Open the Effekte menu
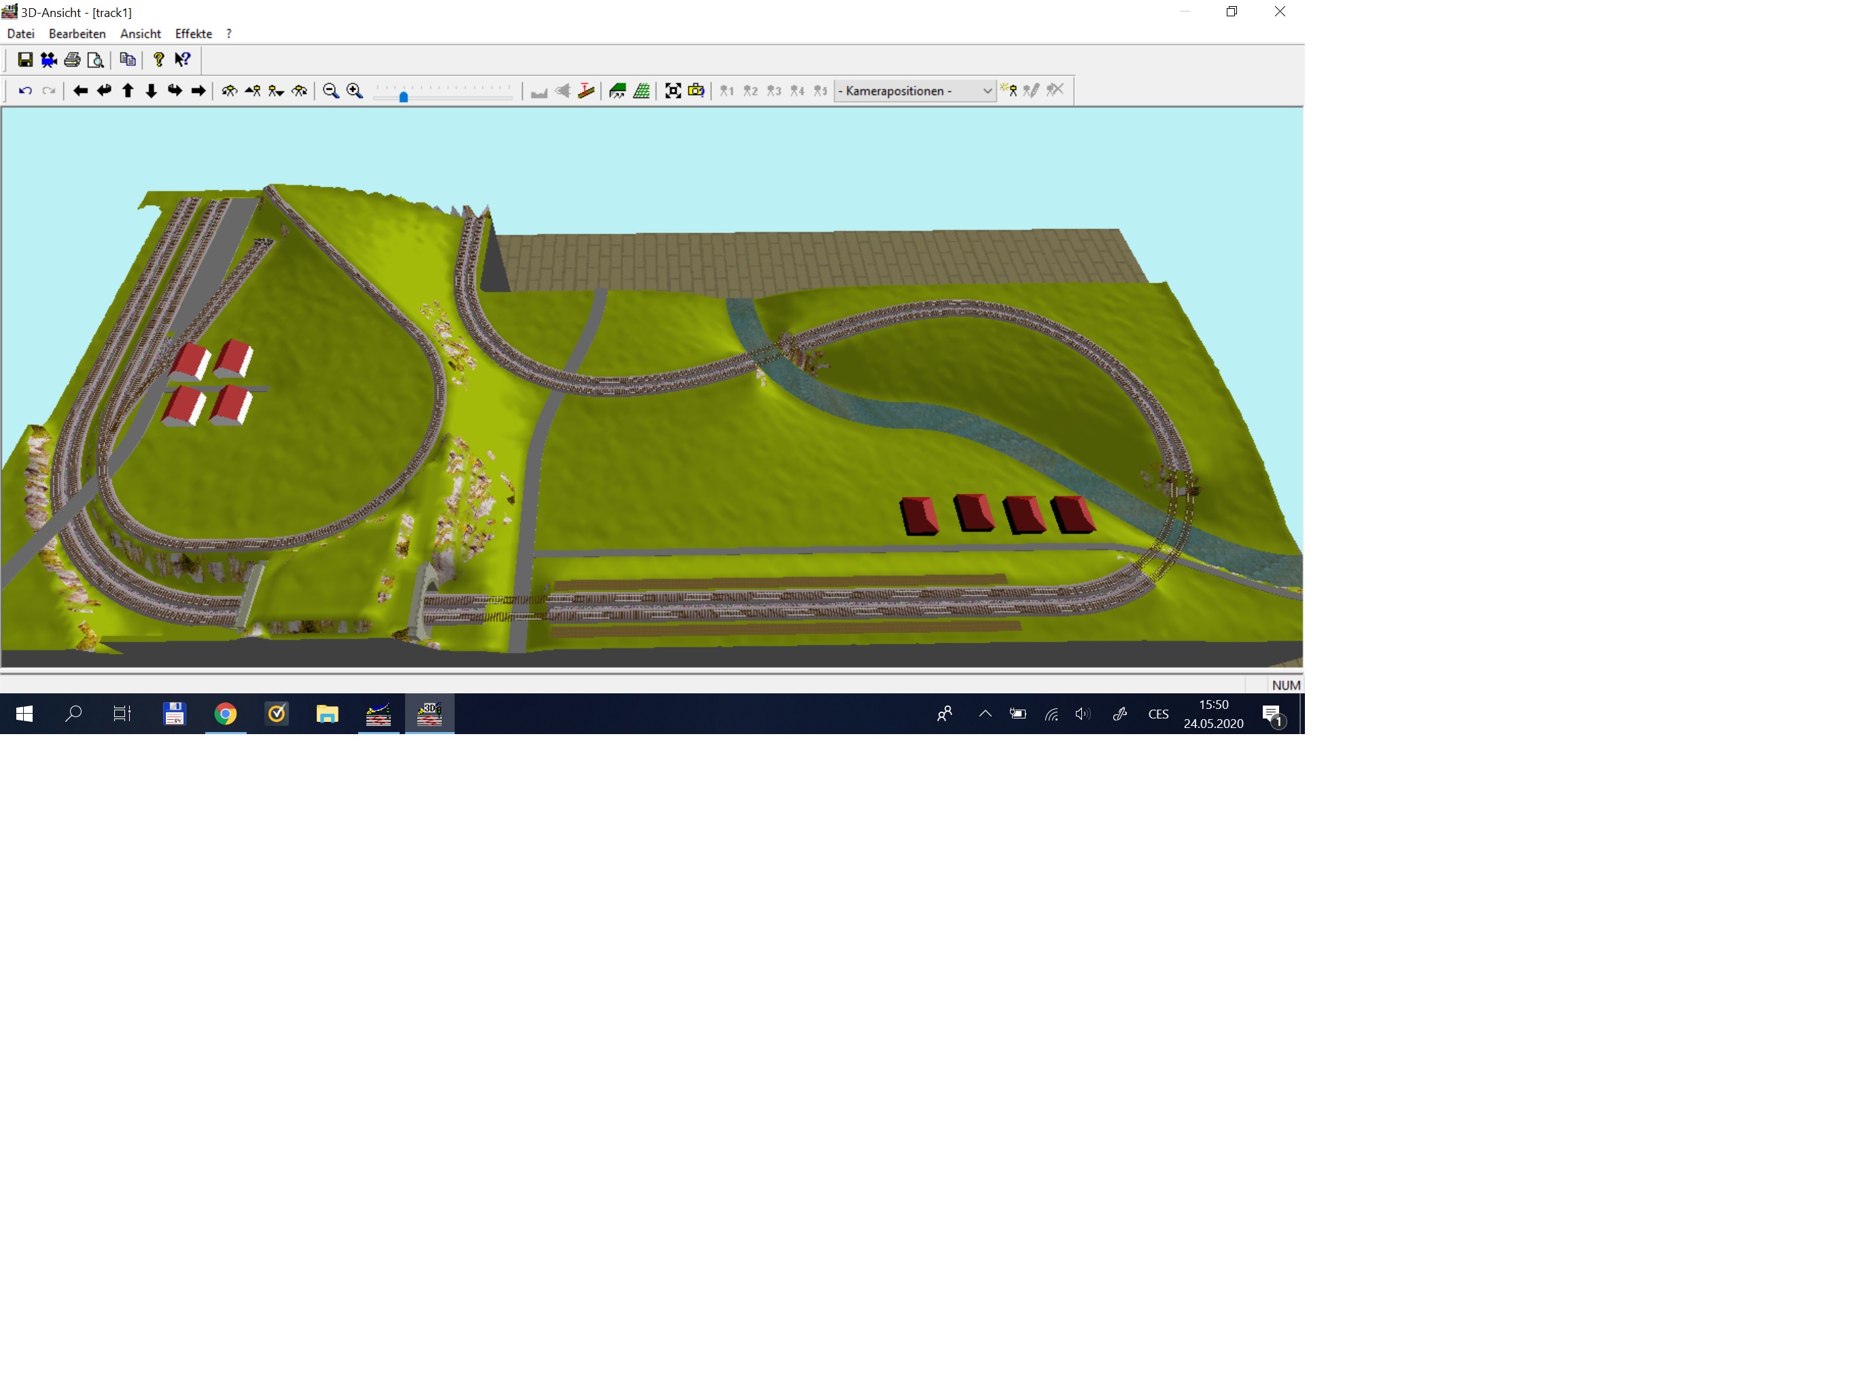Screen dimensions: 1850x1388 [193, 33]
